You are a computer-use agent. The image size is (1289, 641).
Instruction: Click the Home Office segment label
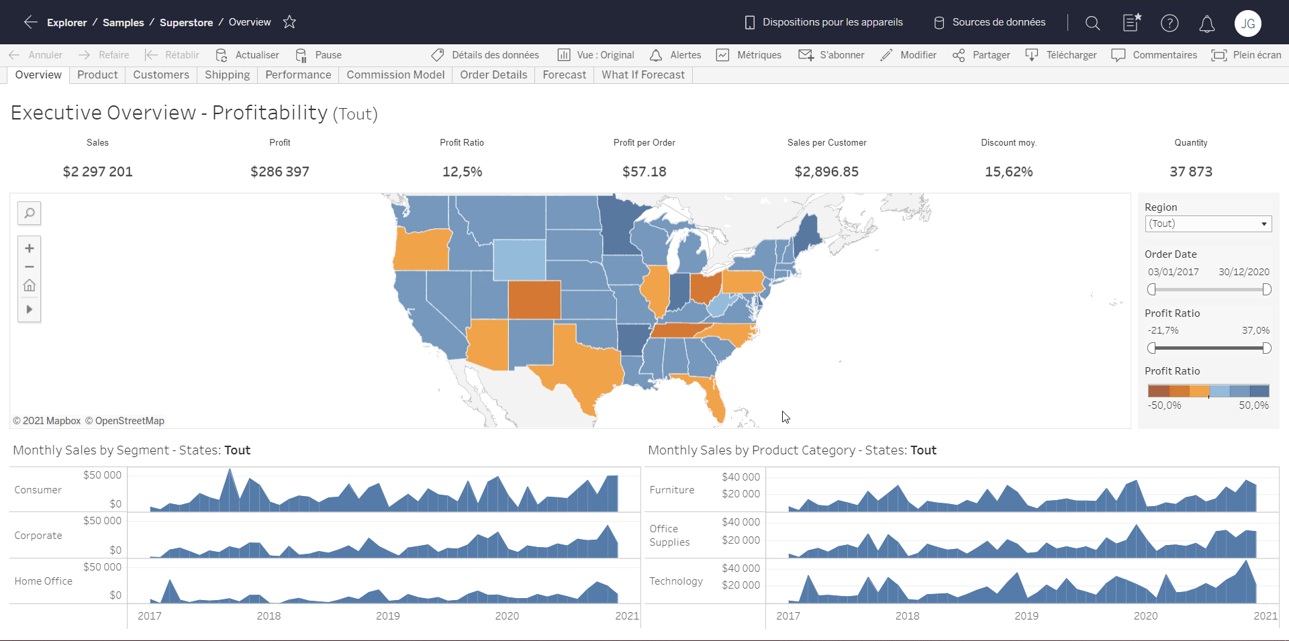pyautogui.click(x=44, y=581)
